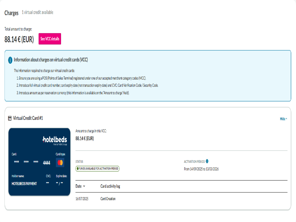Click the STATUS label
The width and height of the screenshot is (296, 222).
[x=79, y=162]
